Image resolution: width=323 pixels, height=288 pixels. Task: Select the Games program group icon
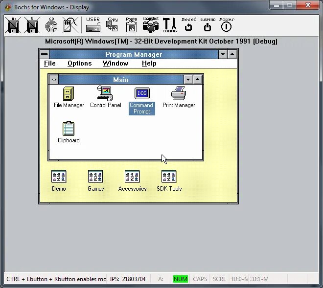tap(95, 181)
